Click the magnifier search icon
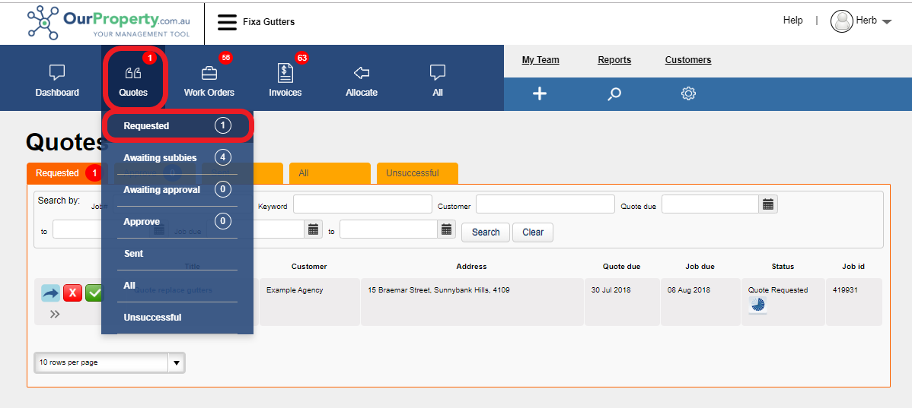Image resolution: width=912 pixels, height=408 pixels. pyautogui.click(x=614, y=93)
